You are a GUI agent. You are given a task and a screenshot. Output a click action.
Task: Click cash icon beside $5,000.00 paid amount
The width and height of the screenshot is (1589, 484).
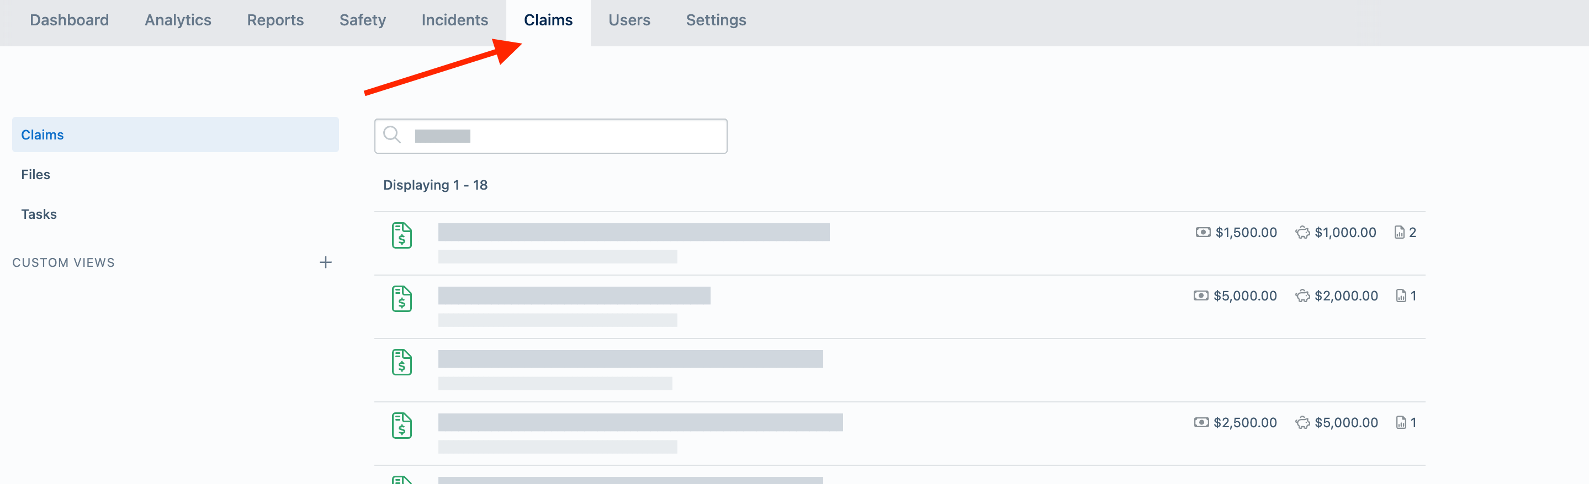[x=1200, y=295]
